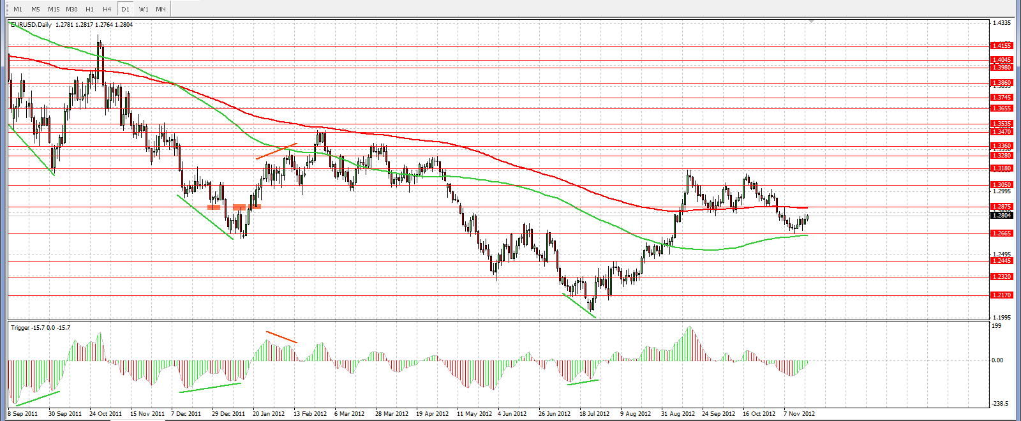Switch to the H1 hourly timeframe
Viewport: 1021px width, 421px height.
[x=89, y=9]
